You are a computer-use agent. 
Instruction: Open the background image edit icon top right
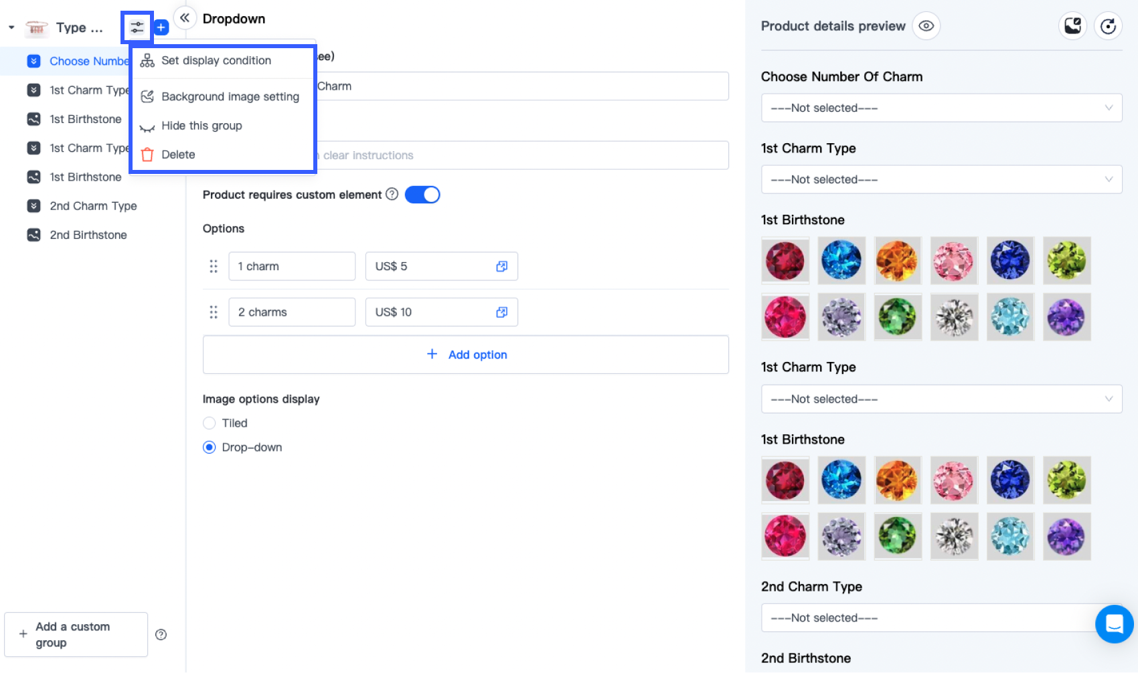1072,25
